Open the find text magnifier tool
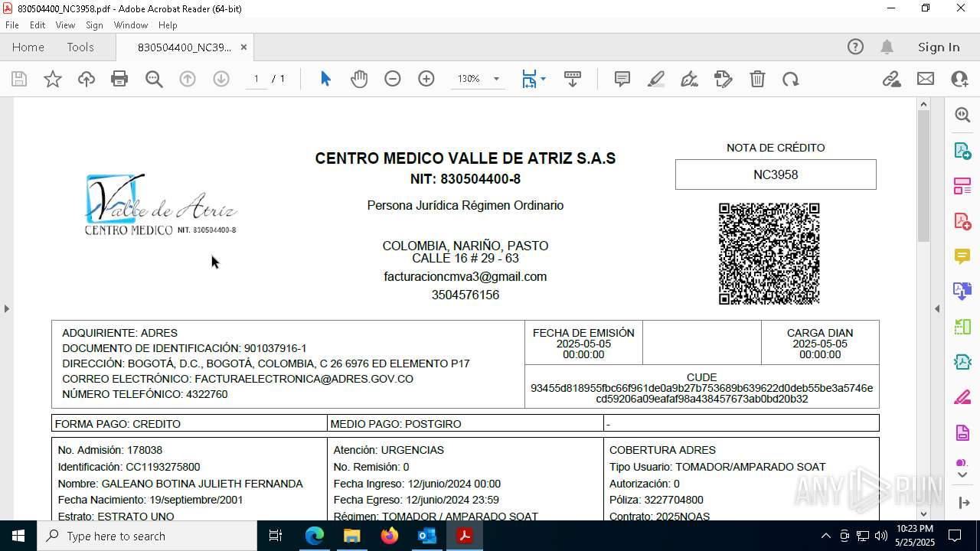Image resolution: width=980 pixels, height=551 pixels. click(x=154, y=79)
